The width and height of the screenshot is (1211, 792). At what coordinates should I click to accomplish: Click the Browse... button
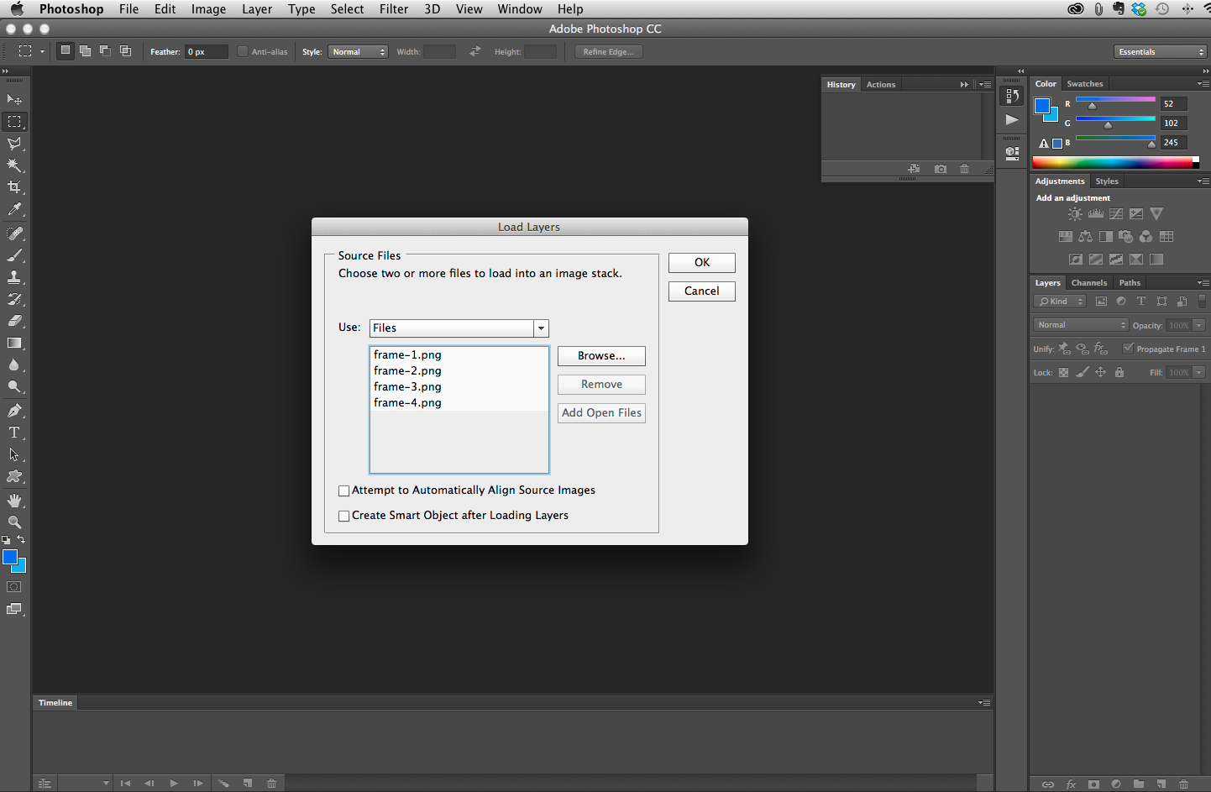coord(601,356)
